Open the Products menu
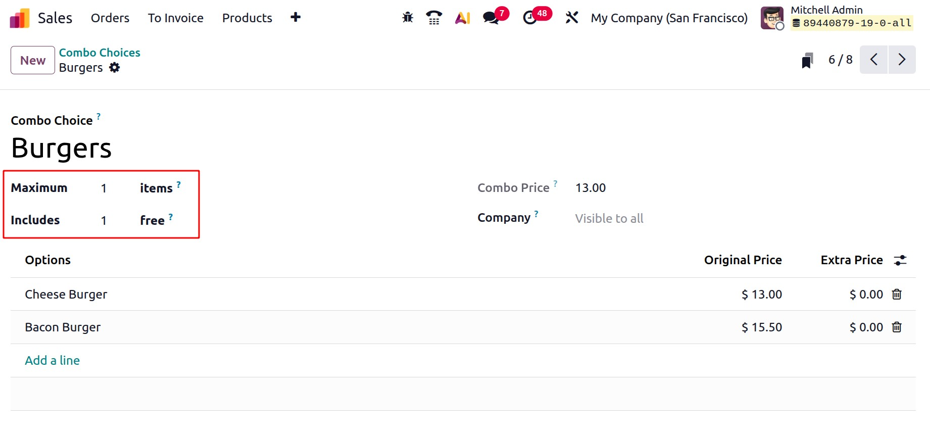Screen dimensions: 930x439 click(247, 18)
